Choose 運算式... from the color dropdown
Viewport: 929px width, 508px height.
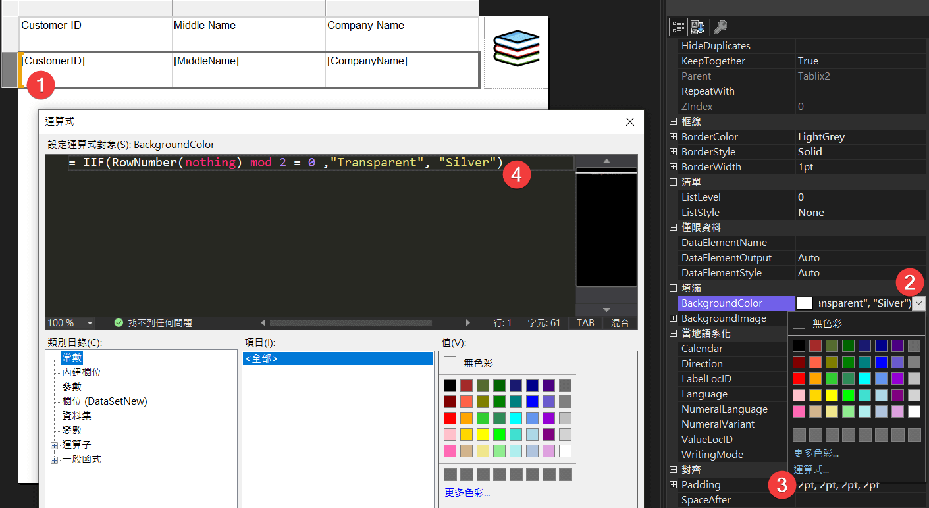(811, 470)
